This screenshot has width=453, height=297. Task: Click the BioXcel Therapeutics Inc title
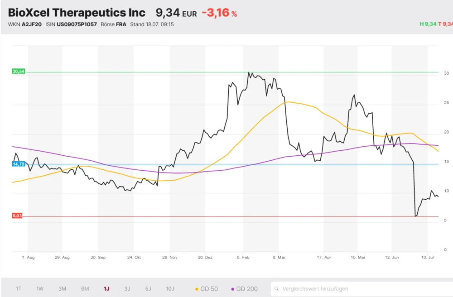click(x=77, y=13)
